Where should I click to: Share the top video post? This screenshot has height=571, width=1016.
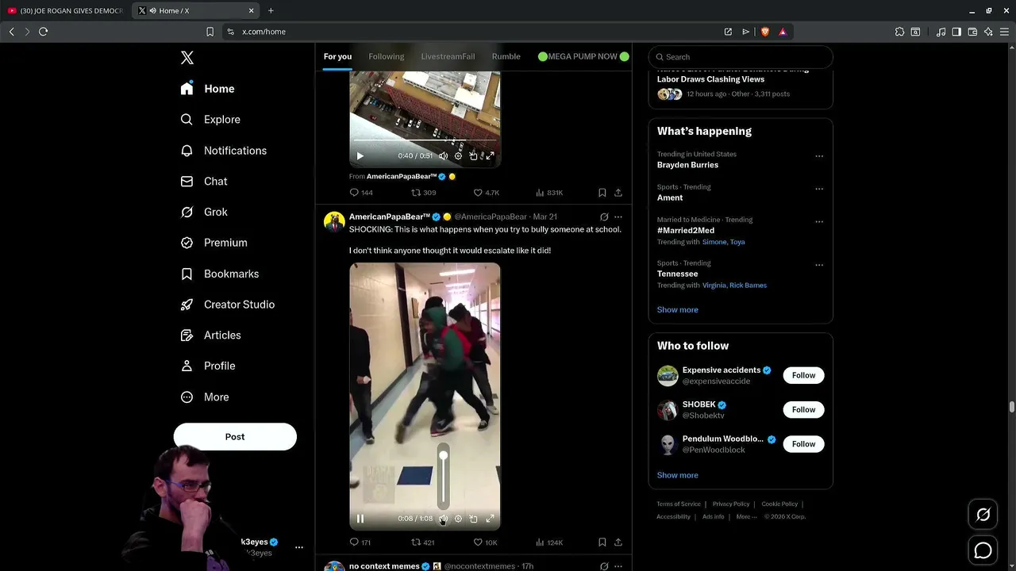tap(618, 193)
